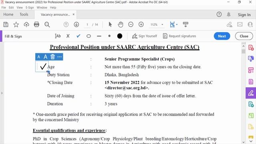The width and height of the screenshot is (256, 144).
Task: Select the Add text tool (Ab)
Action: tap(58, 36)
